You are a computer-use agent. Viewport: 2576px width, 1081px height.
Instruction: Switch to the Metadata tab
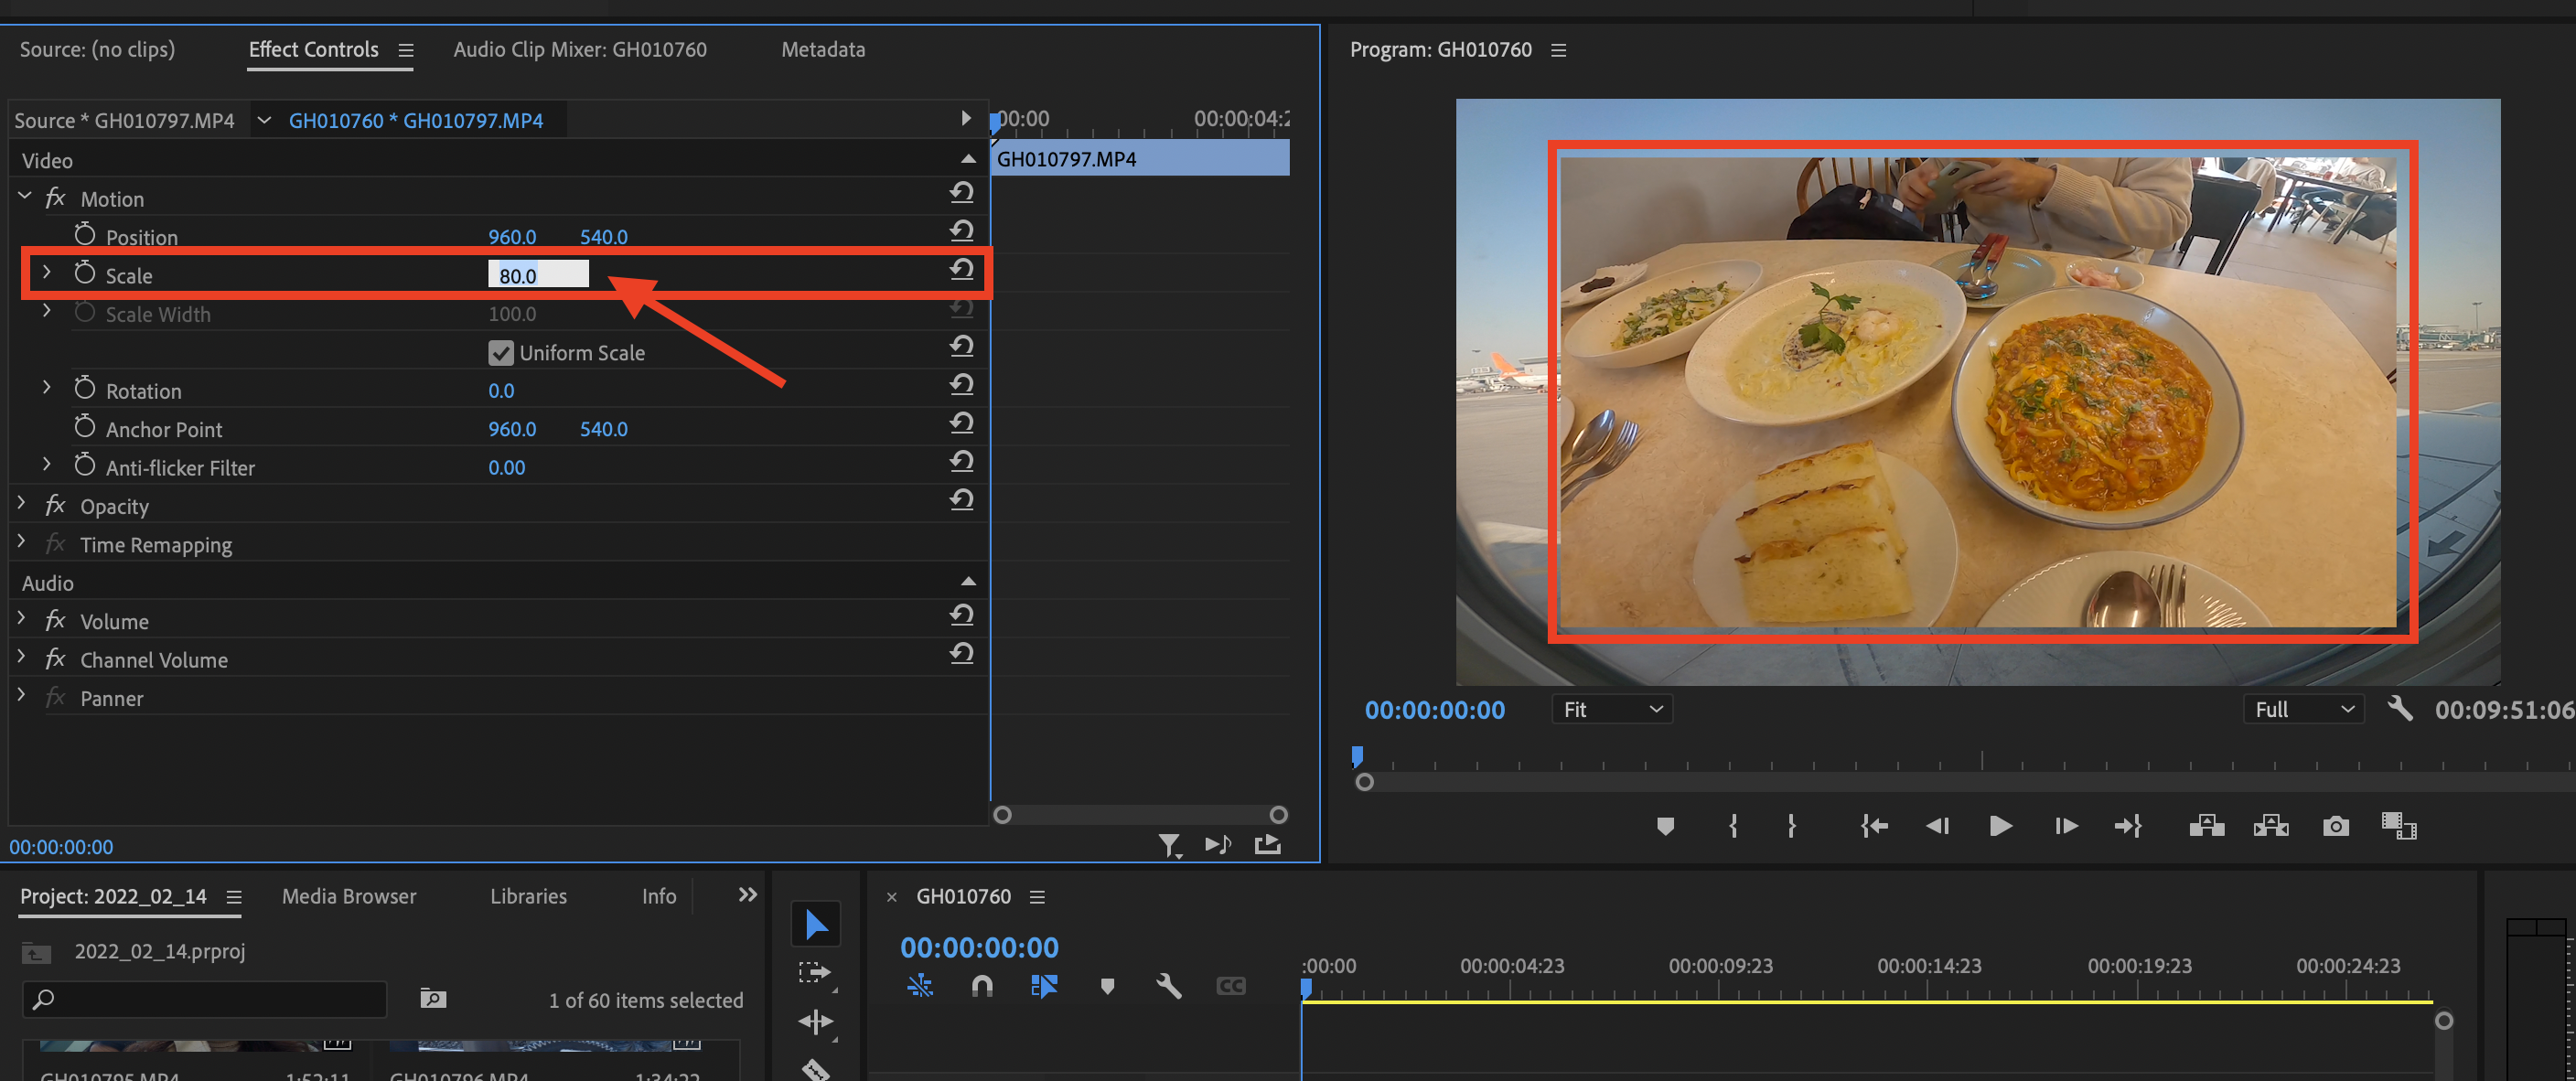(822, 49)
